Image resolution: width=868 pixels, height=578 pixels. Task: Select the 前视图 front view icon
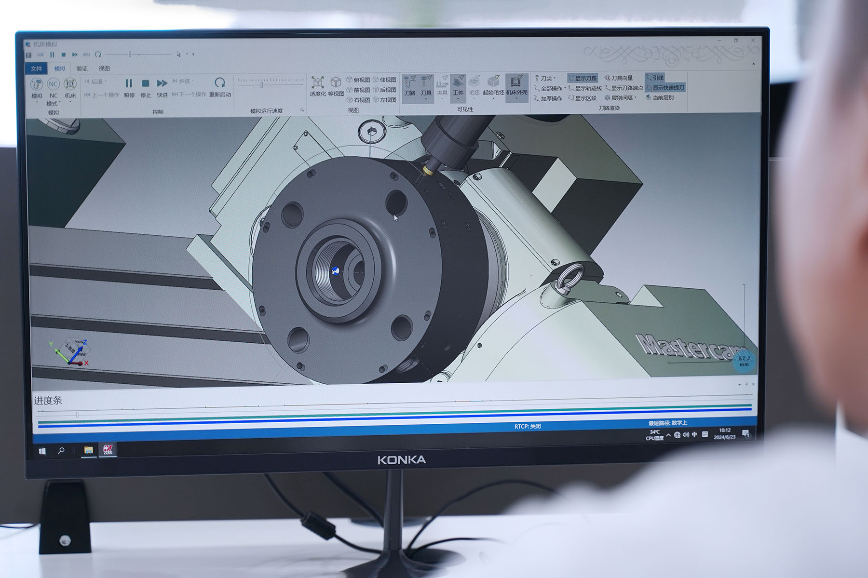pos(358,90)
